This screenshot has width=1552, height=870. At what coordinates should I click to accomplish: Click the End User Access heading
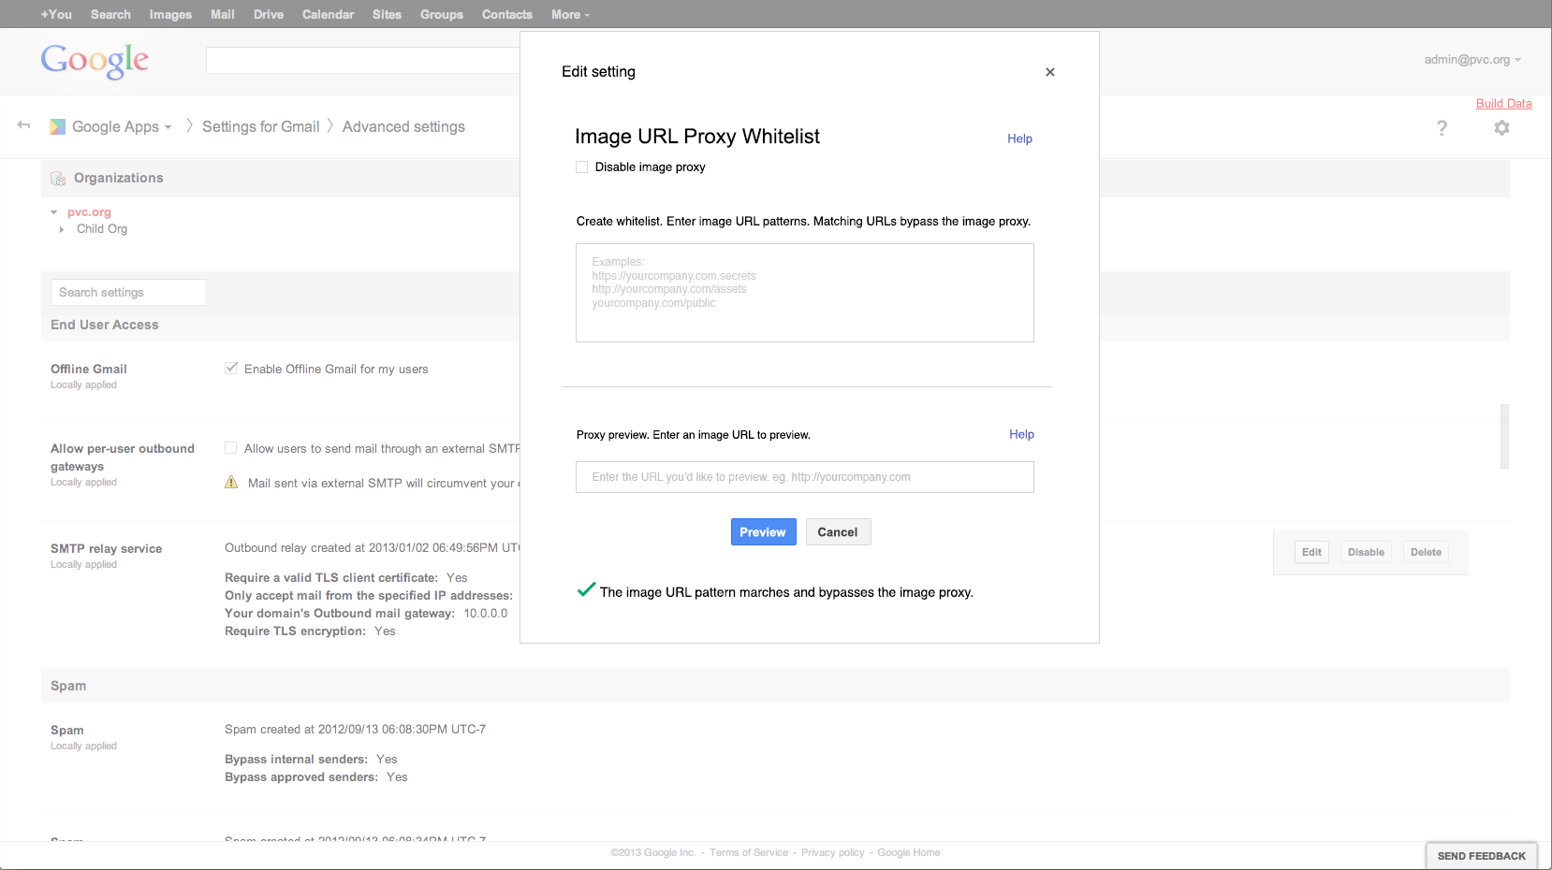(105, 325)
